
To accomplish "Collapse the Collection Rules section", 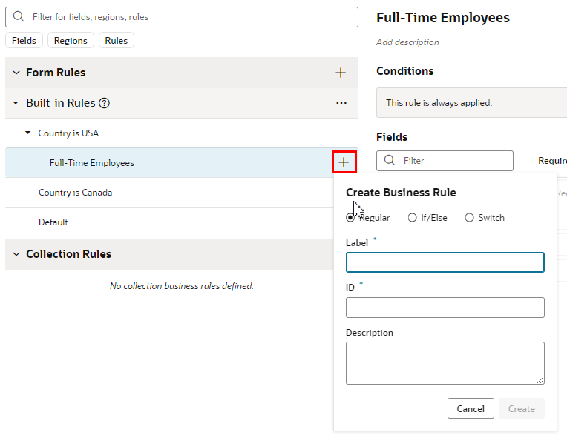I will tap(16, 254).
